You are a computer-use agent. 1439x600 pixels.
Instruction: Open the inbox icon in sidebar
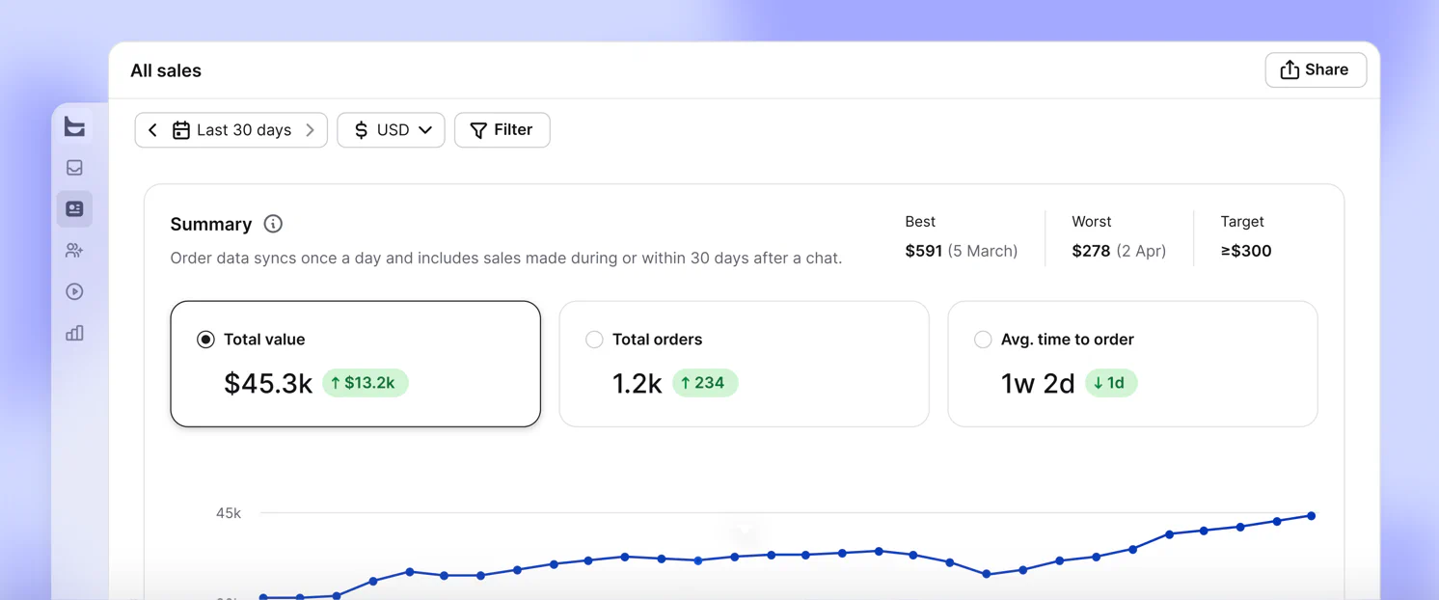74,168
